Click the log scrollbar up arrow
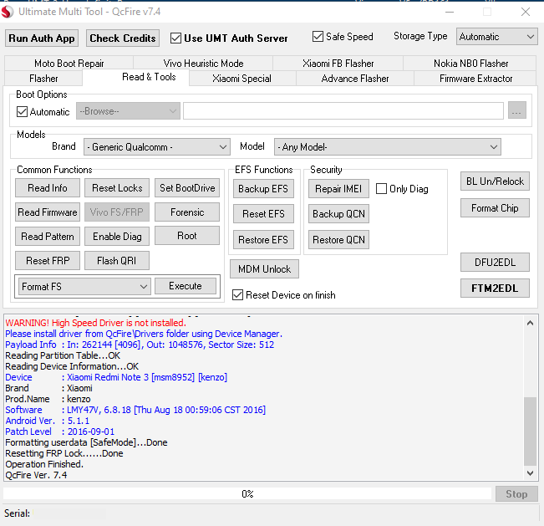Screen dimensions: 544x526 click(x=530, y=323)
